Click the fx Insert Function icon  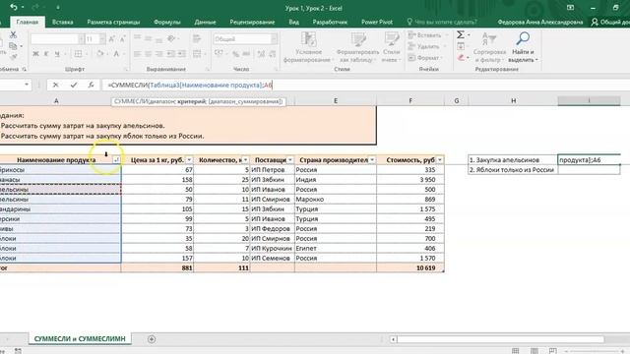click(91, 85)
